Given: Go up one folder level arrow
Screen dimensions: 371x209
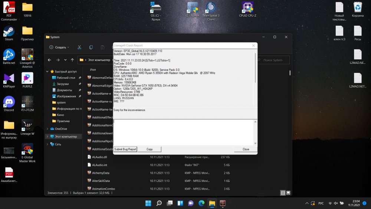Looking at the screenshot, I should pos(73,60).
